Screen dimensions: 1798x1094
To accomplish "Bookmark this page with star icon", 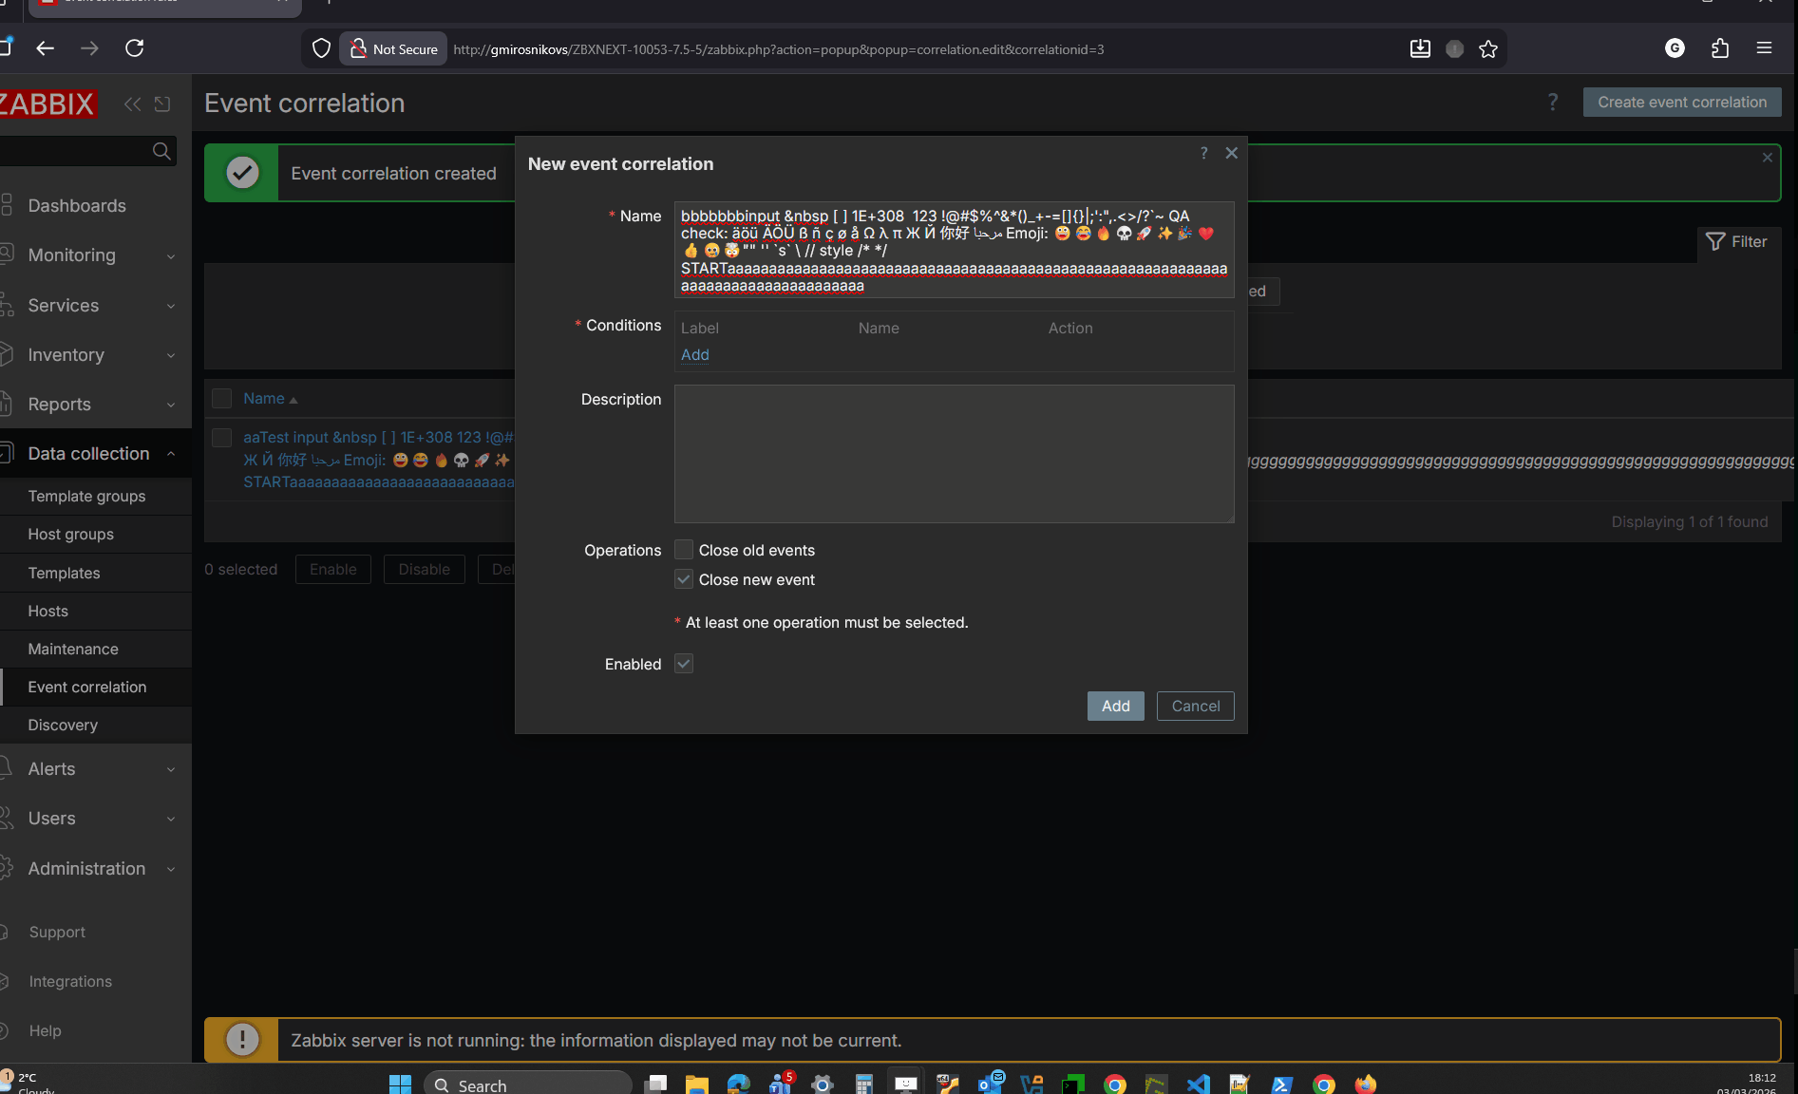I will 1488,49.
